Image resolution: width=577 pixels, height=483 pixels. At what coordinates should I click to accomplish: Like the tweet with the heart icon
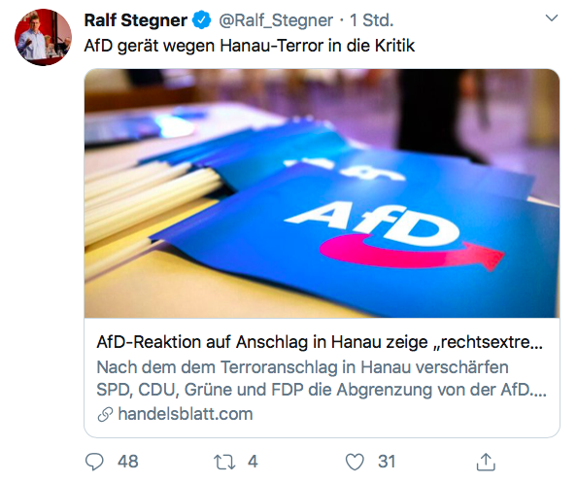(x=355, y=462)
